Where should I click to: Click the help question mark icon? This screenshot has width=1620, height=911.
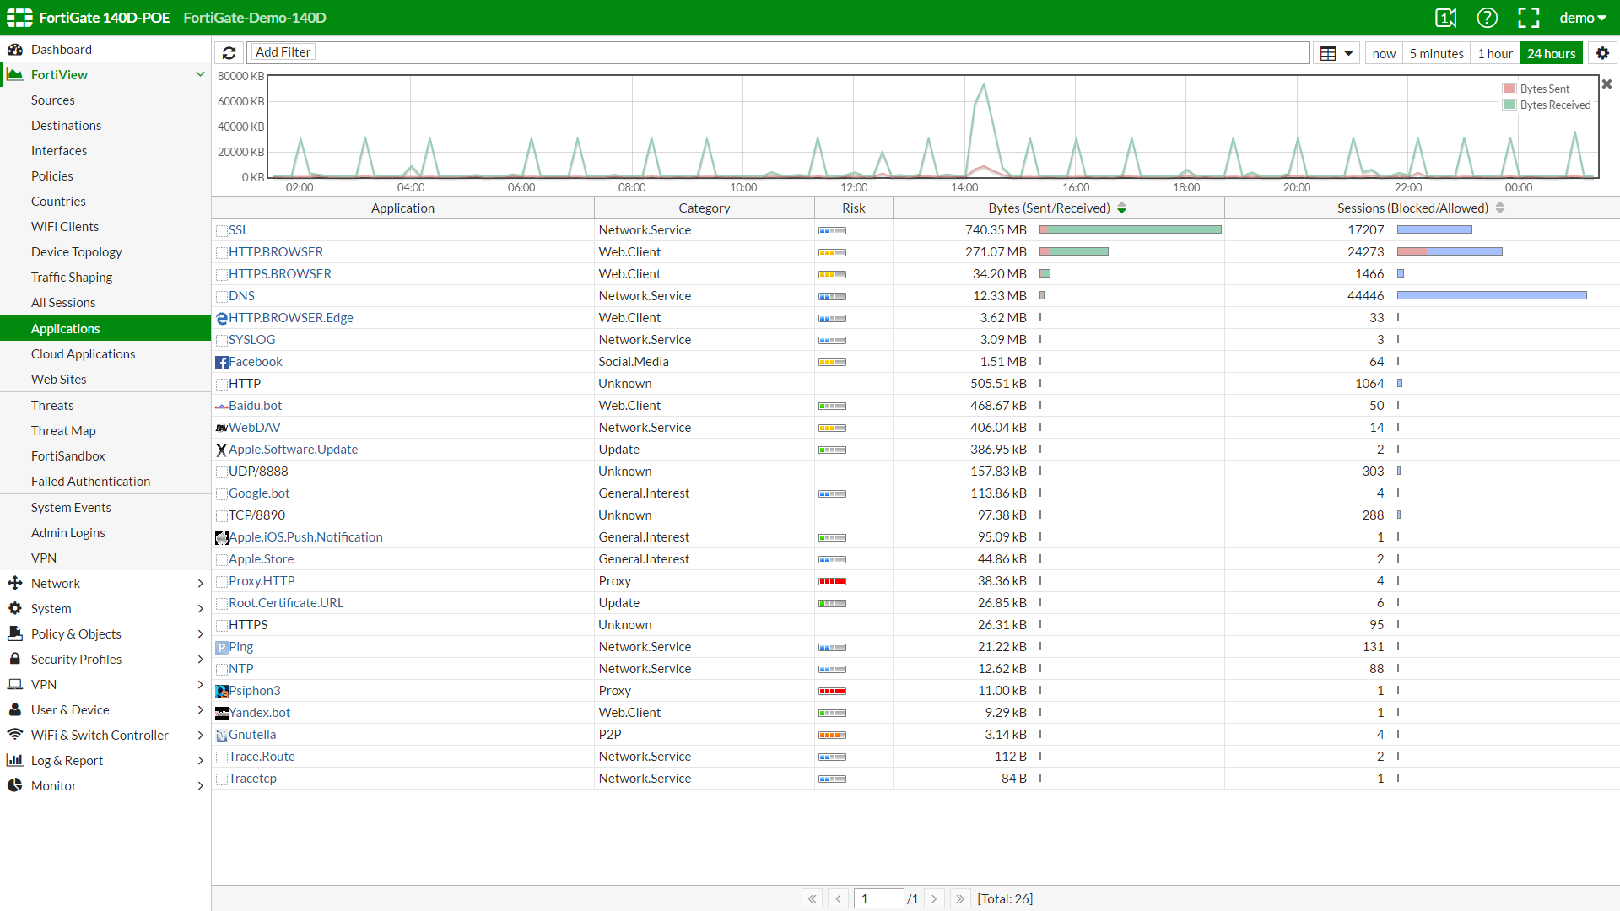coord(1487,18)
